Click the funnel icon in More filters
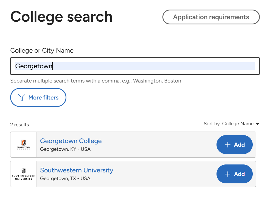The width and height of the screenshot is (270, 199). [x=22, y=97]
